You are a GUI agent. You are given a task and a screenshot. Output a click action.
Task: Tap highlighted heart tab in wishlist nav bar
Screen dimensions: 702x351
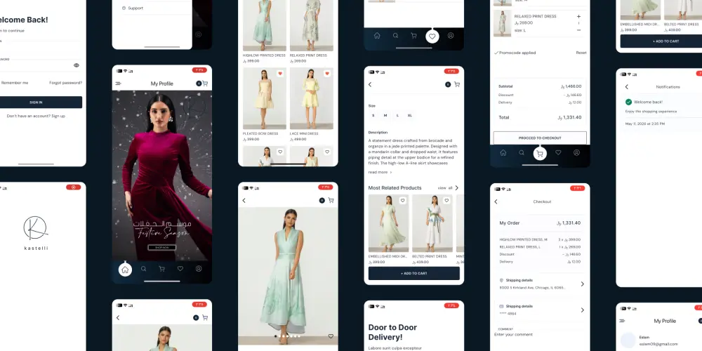coord(432,37)
